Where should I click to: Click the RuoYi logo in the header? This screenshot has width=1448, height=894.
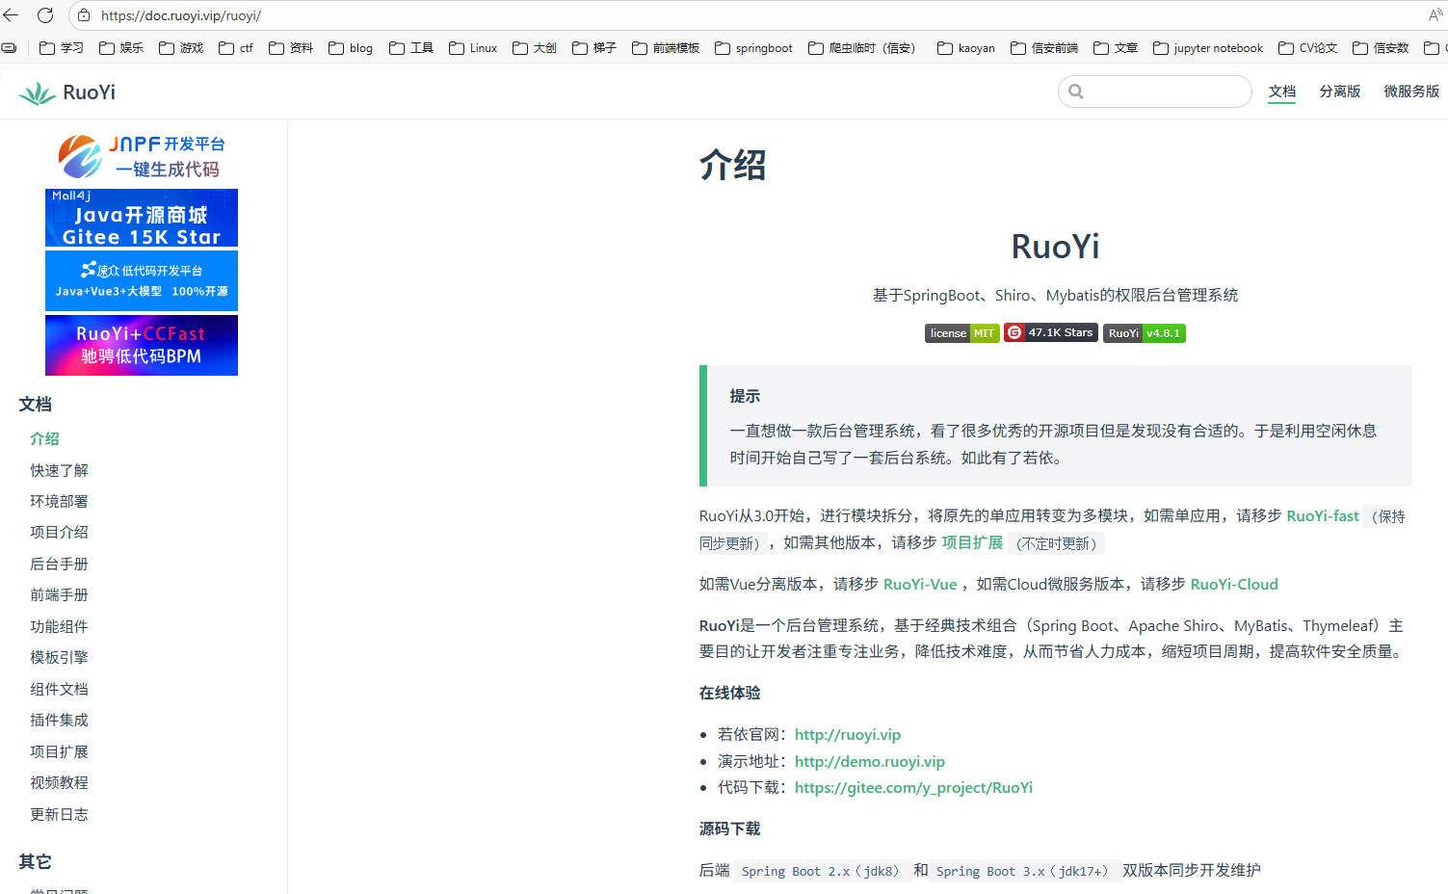pyautogui.click(x=67, y=92)
